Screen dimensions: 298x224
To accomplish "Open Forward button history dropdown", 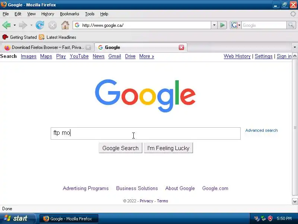I will (31, 25).
